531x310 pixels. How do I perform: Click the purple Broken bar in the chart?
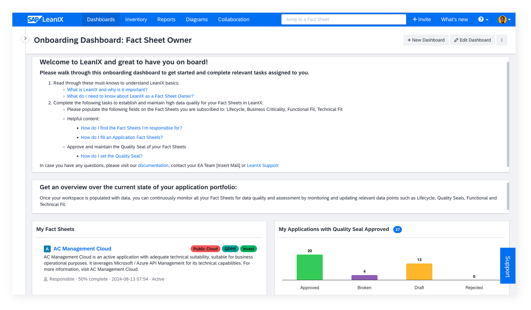point(365,277)
